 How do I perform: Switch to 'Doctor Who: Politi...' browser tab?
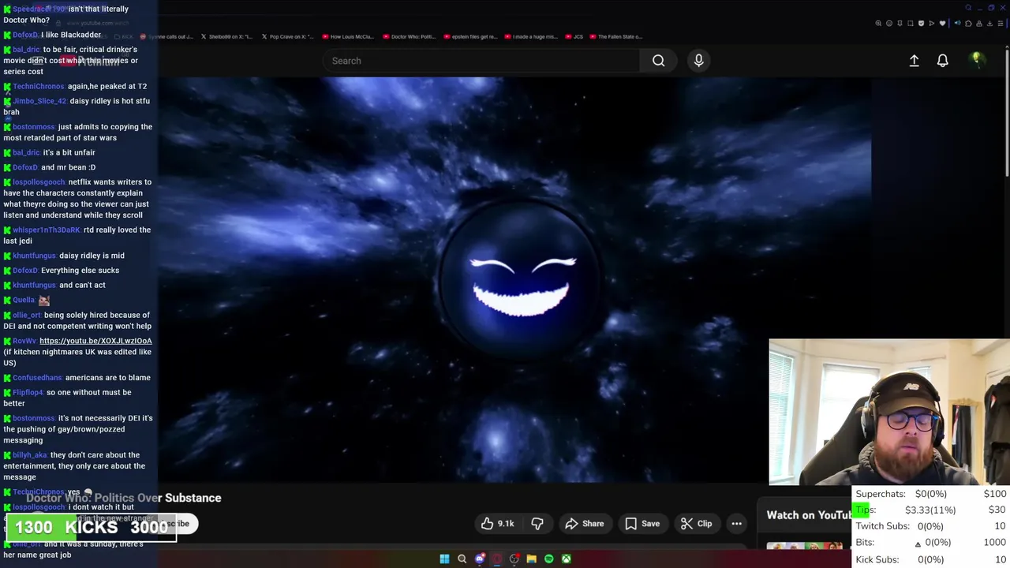click(409, 36)
